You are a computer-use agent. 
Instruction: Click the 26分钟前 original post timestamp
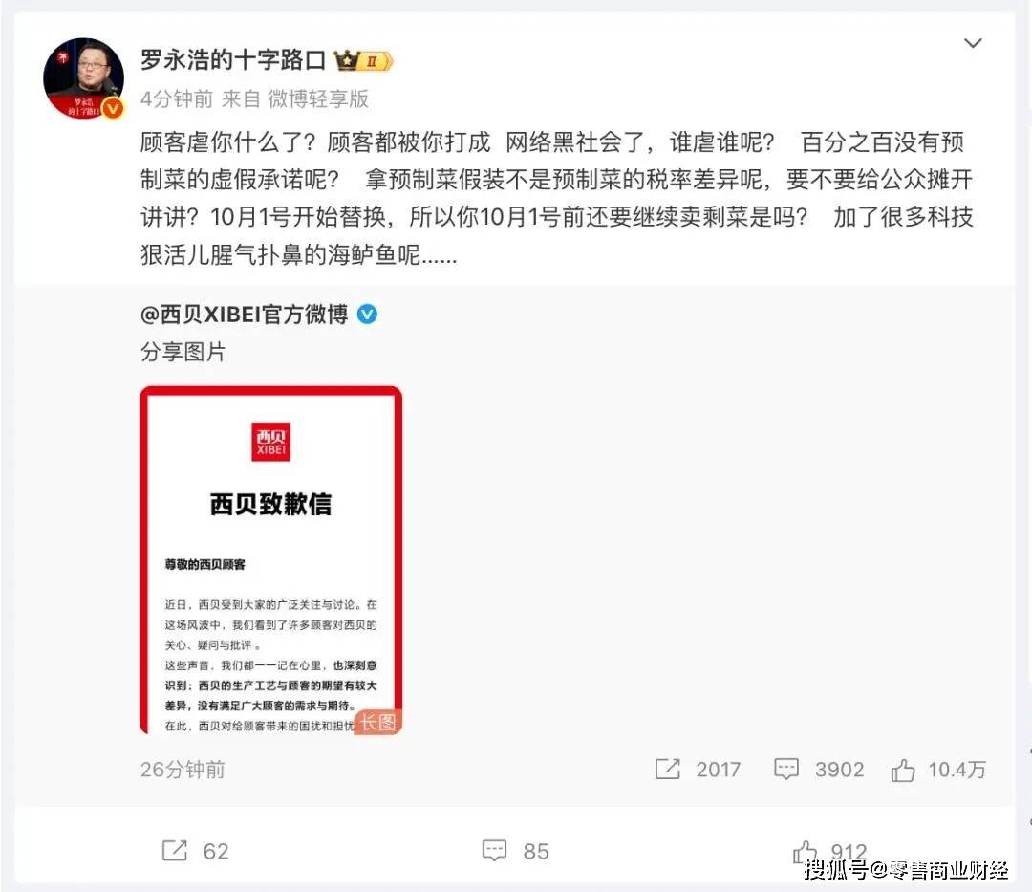(183, 769)
